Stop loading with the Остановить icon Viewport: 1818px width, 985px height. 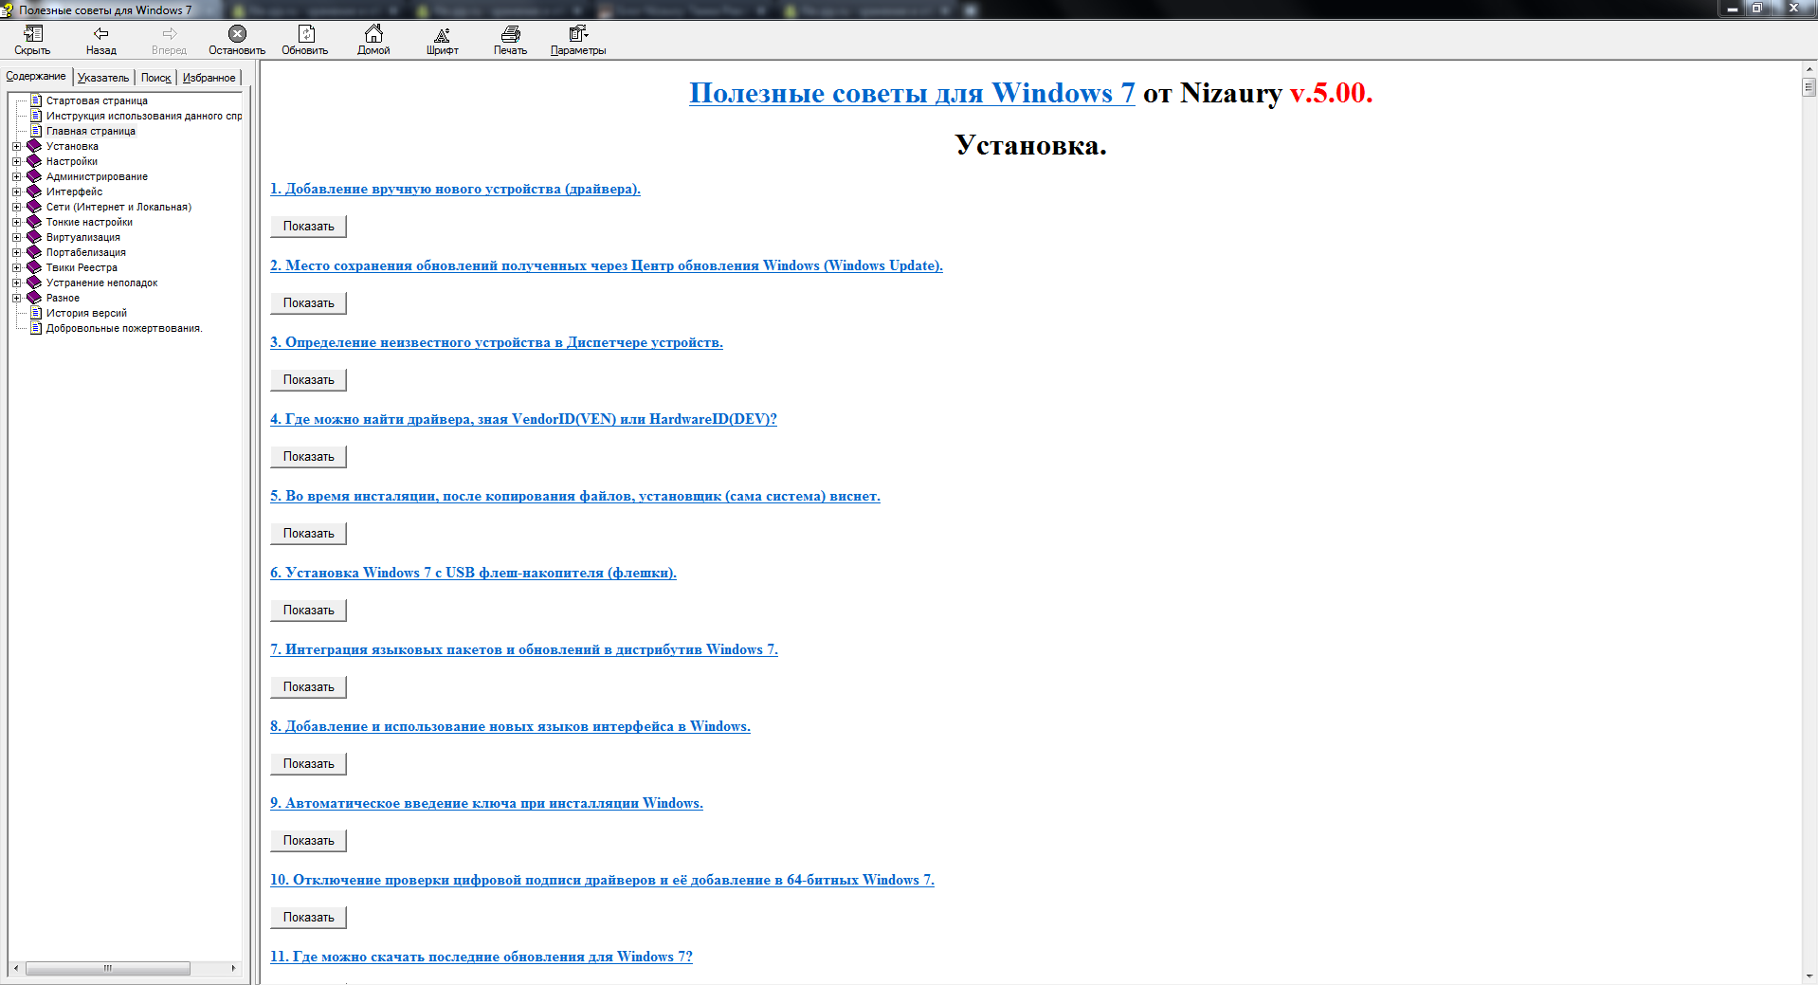pos(237,34)
